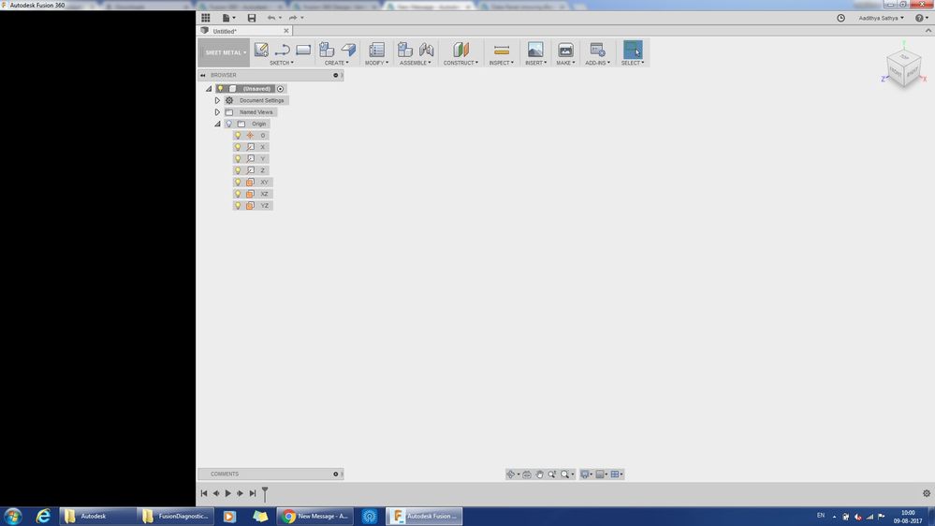Image resolution: width=935 pixels, height=526 pixels.
Task: Collapse the BROWSER panel with arrows
Action: (203, 75)
